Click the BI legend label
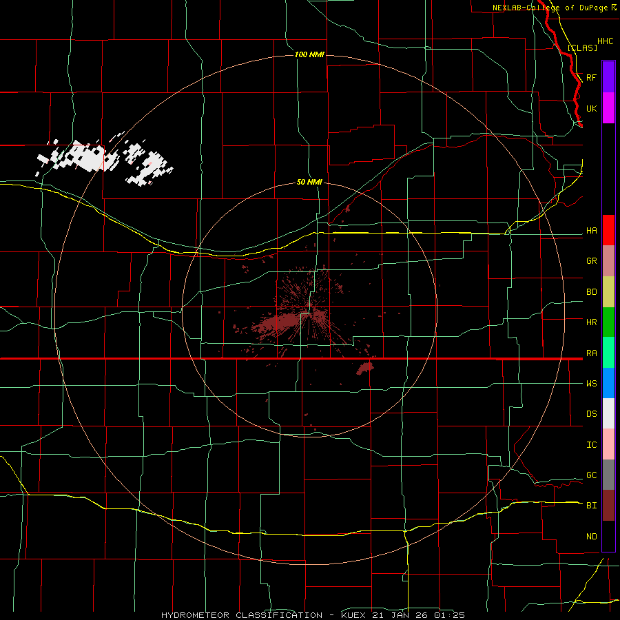620x620 pixels. pyautogui.click(x=591, y=506)
